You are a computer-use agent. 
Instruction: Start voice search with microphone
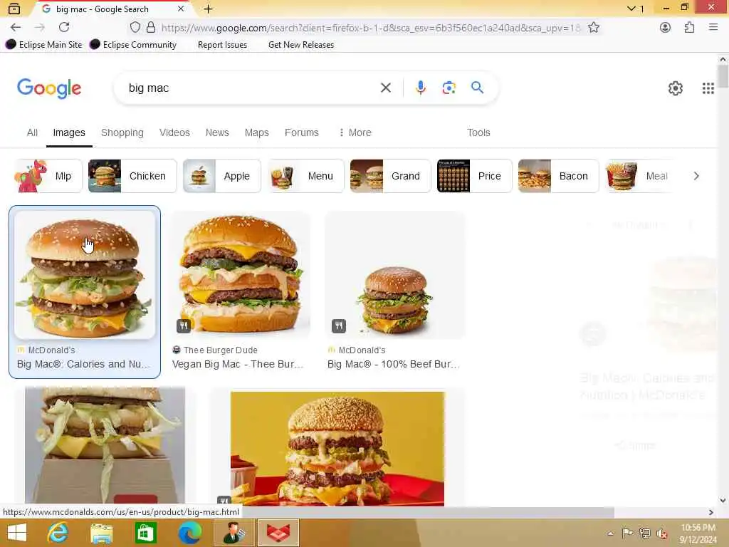click(420, 88)
